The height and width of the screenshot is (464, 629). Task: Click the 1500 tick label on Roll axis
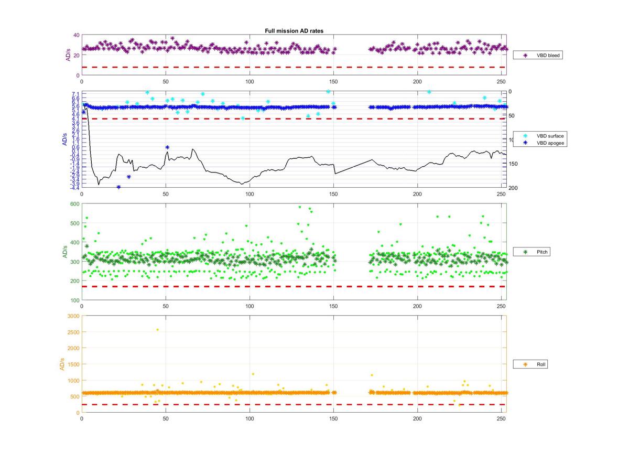(x=72, y=364)
